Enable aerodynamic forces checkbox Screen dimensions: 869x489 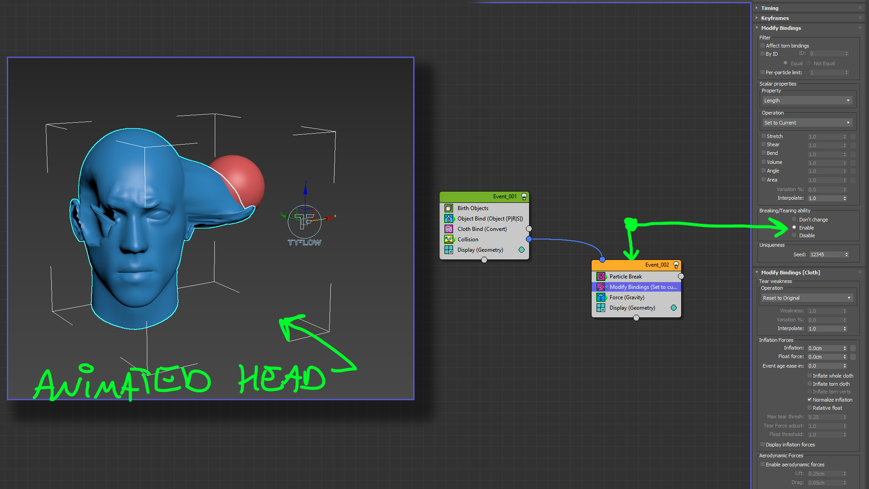[763, 465]
